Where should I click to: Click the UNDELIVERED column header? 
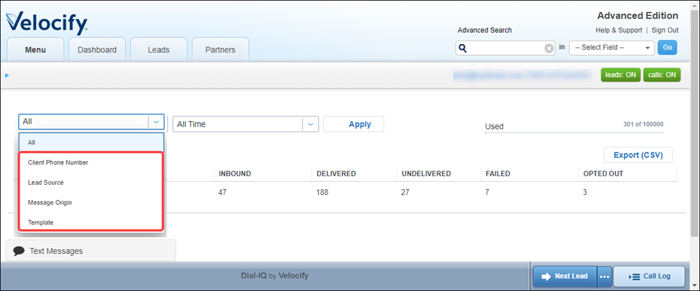(x=426, y=173)
